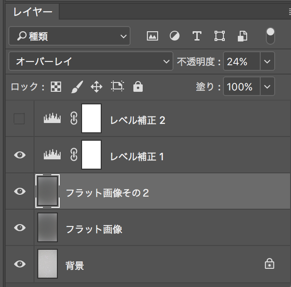291x287 pixels.
Task: Filter for smart objects icon
Action: tap(242, 36)
